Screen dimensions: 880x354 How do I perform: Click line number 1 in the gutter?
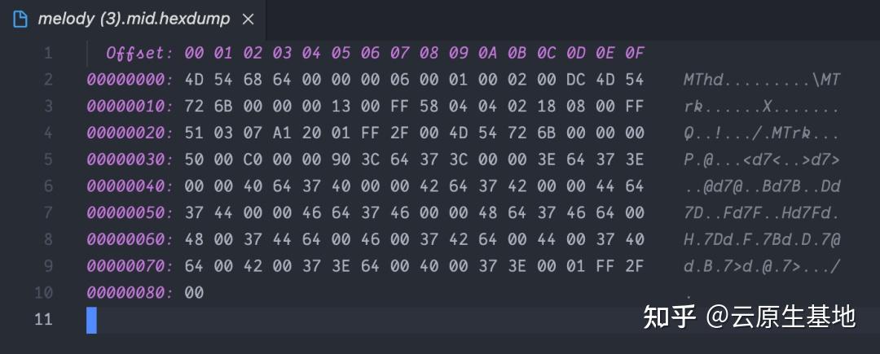point(47,54)
